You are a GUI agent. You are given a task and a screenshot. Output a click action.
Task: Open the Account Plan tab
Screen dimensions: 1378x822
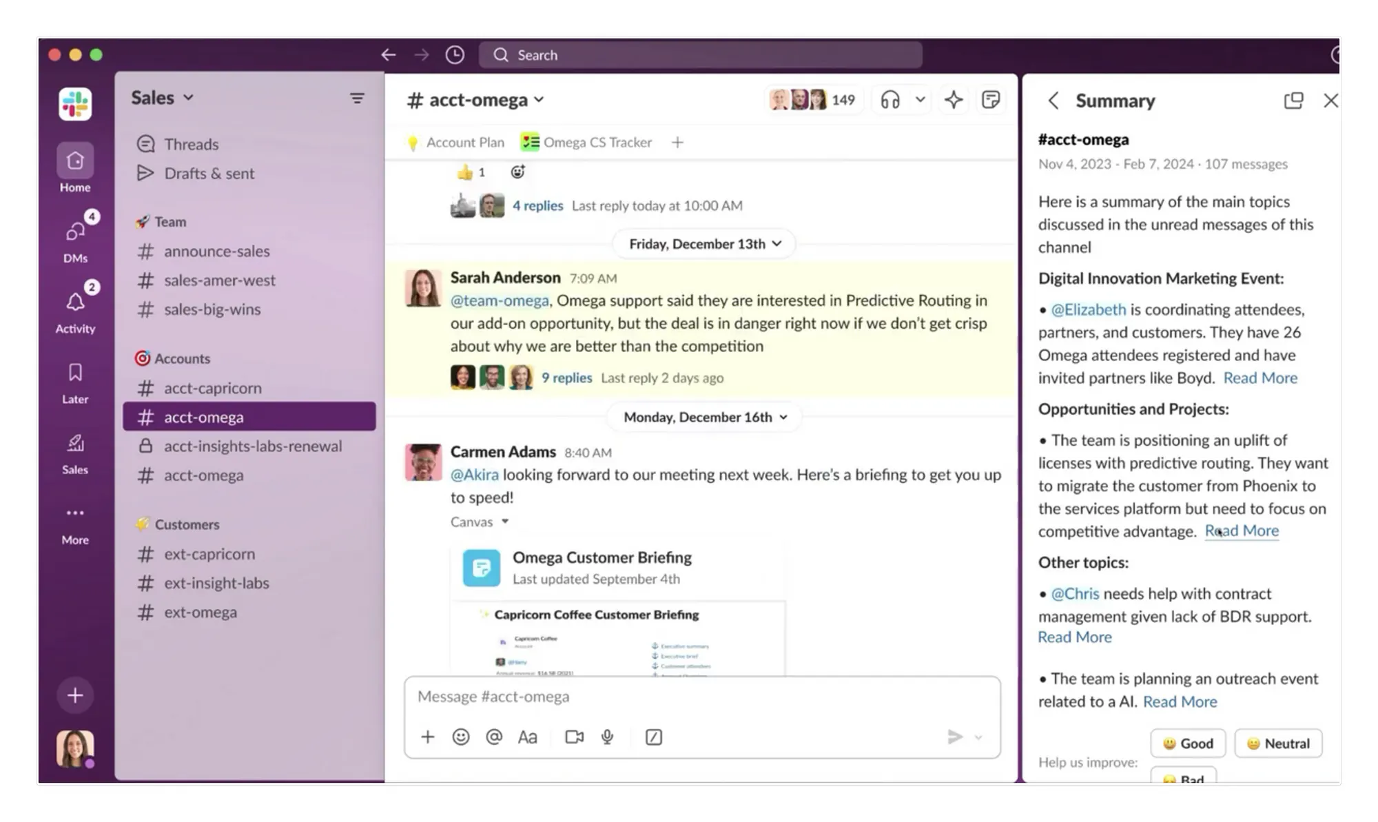point(457,142)
